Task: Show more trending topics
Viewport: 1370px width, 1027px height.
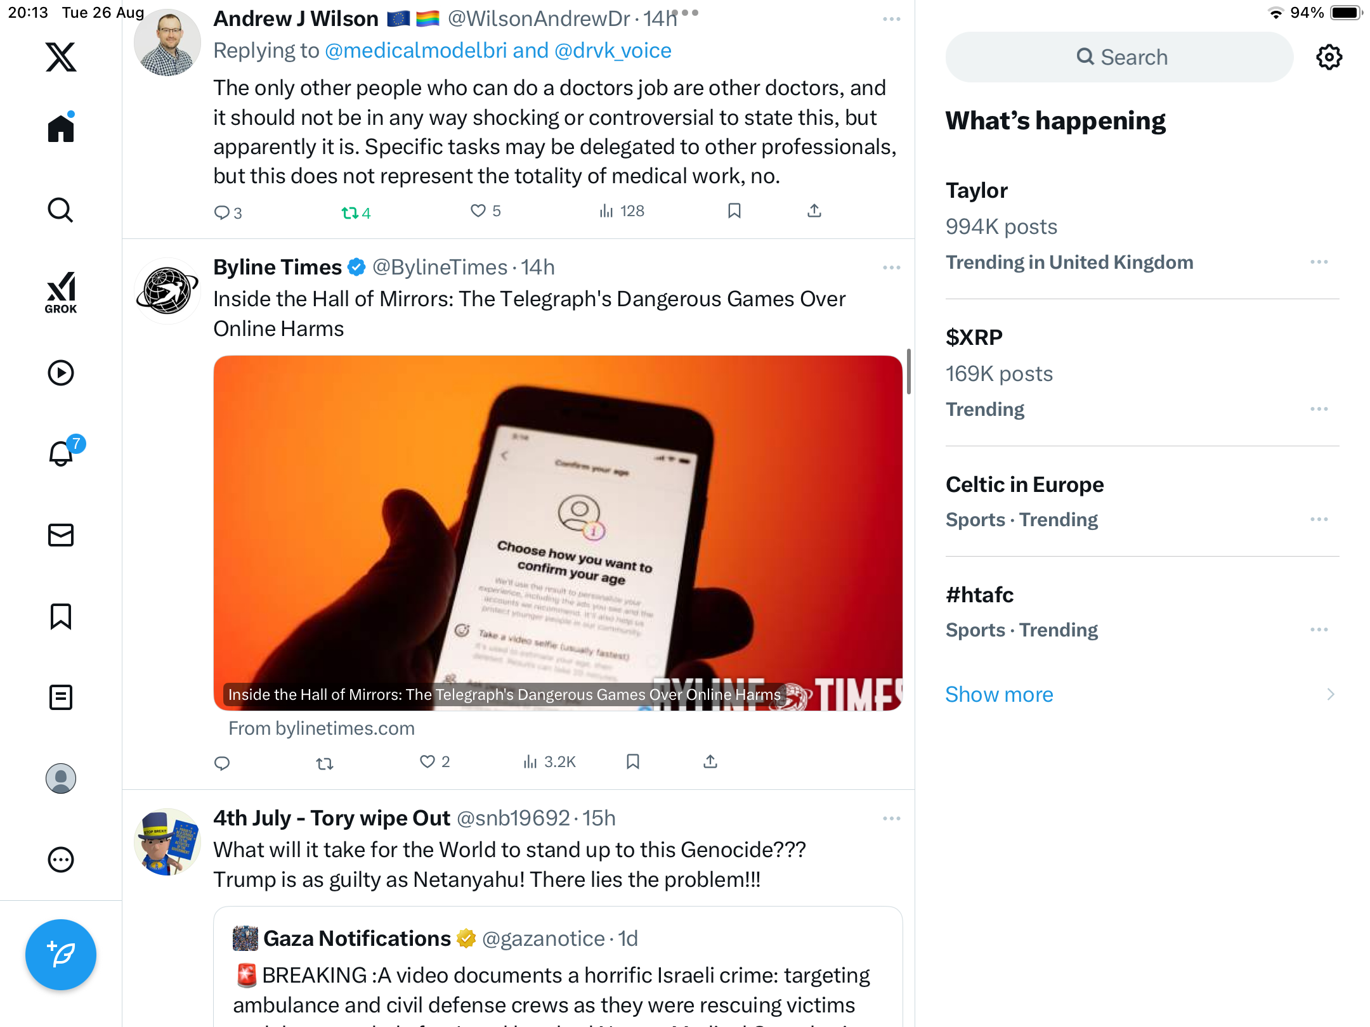Action: click(x=999, y=694)
